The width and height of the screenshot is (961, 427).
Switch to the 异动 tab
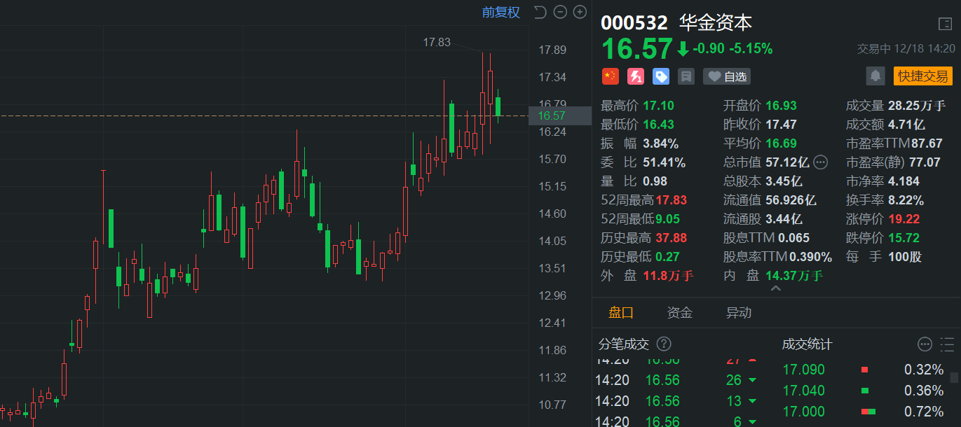(x=738, y=313)
